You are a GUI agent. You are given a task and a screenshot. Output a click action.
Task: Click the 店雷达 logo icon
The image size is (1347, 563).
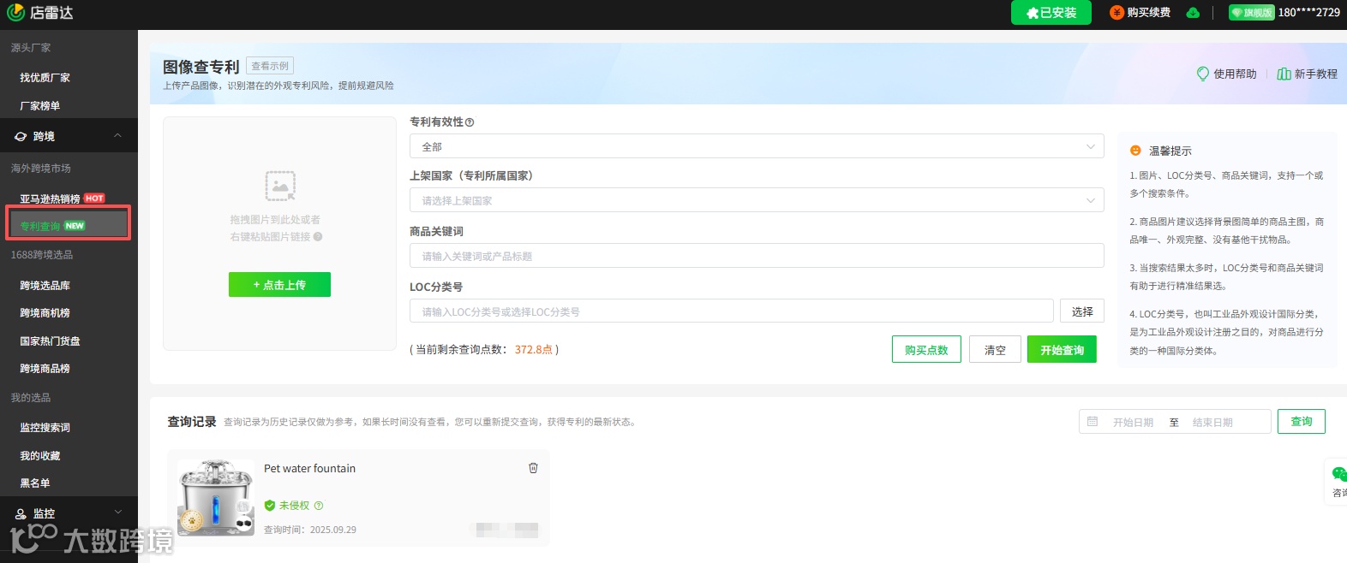pyautogui.click(x=15, y=12)
